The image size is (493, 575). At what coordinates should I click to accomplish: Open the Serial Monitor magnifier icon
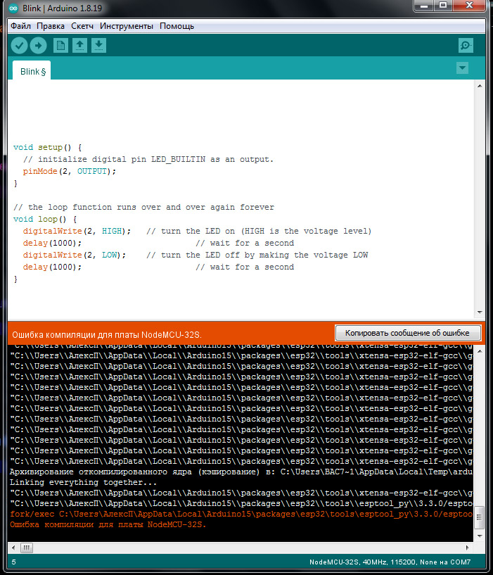(x=466, y=46)
